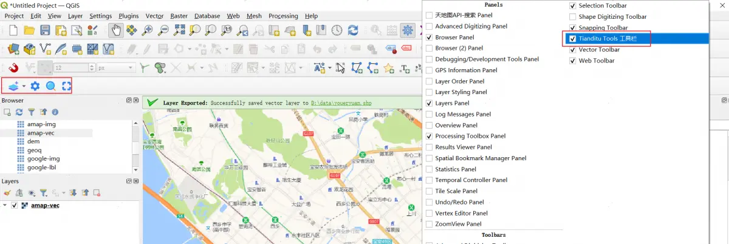
Task: Toggle amap-vec layer visibility checkbox
Action: [14, 205]
